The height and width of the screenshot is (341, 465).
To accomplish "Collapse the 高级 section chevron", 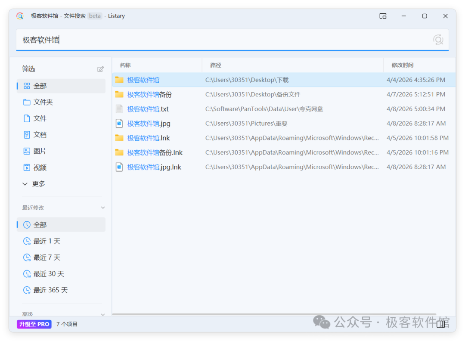I will pyautogui.click(x=103, y=314).
